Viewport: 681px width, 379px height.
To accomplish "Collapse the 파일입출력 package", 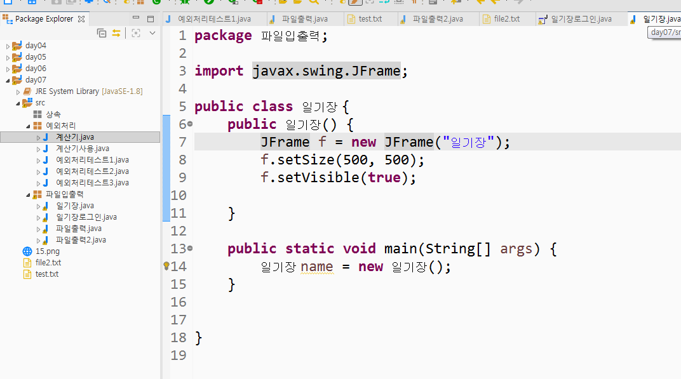I will point(28,194).
